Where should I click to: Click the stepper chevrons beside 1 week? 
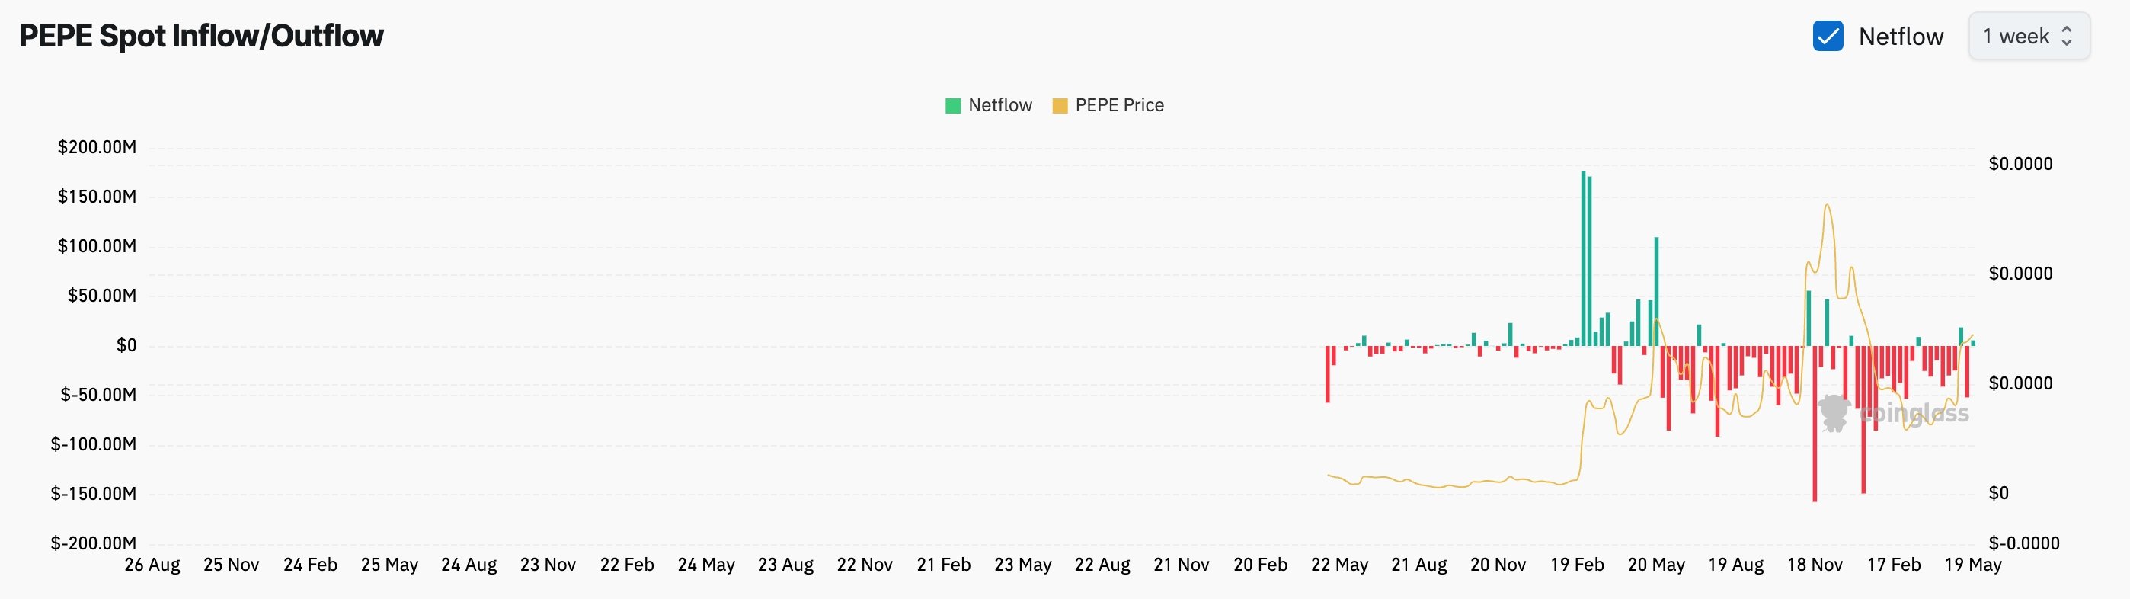tap(2069, 37)
